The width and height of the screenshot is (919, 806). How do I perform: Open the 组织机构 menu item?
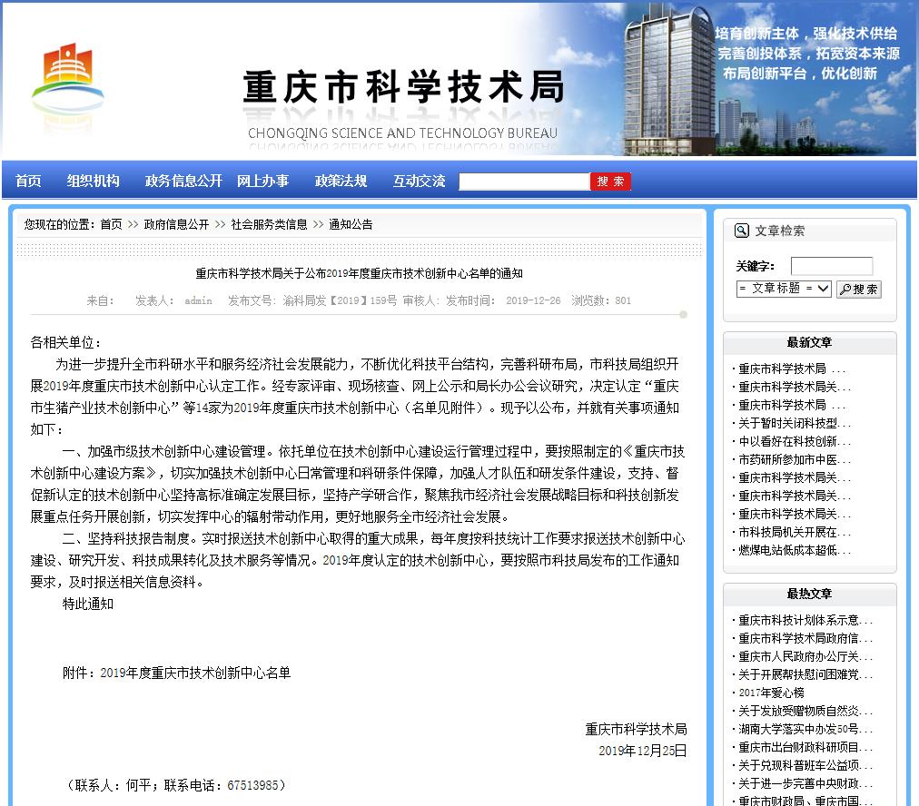[93, 181]
